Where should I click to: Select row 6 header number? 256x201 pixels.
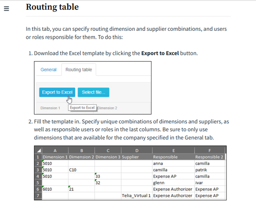38,189
